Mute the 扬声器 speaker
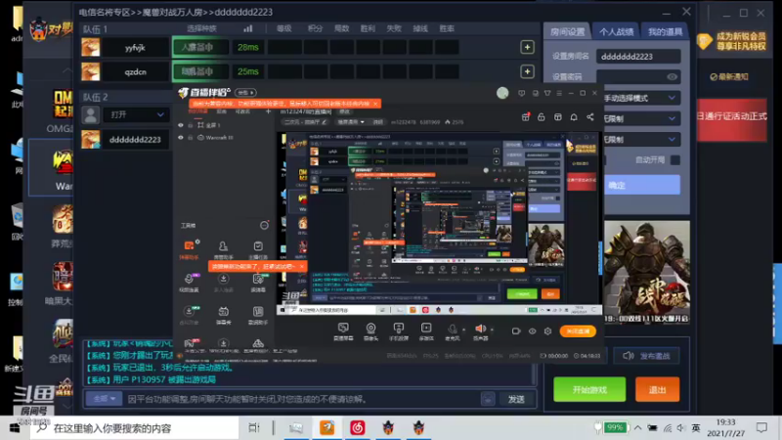This screenshot has width=782, height=440. [481, 331]
